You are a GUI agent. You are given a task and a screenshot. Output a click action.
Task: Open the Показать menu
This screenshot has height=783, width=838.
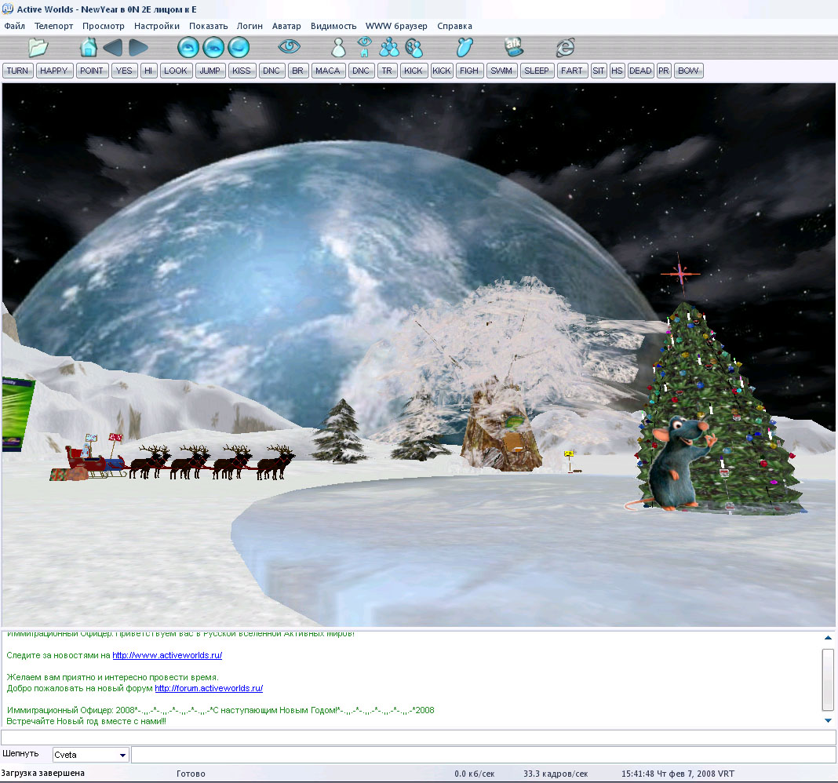[209, 26]
